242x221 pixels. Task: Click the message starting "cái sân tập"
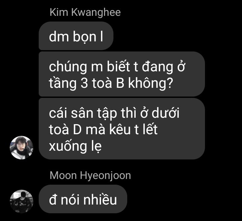tap(122, 128)
